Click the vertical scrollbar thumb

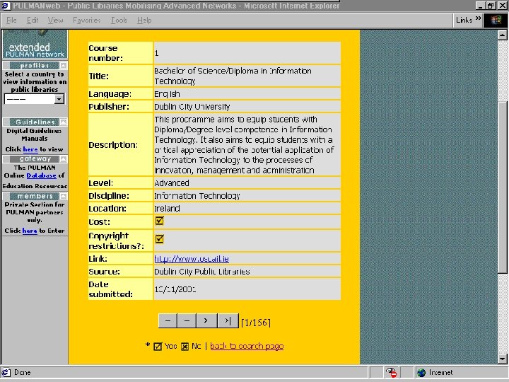(x=503, y=187)
